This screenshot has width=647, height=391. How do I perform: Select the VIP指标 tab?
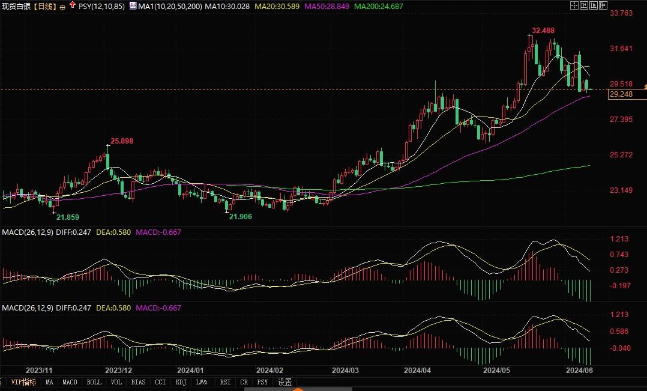click(x=23, y=383)
